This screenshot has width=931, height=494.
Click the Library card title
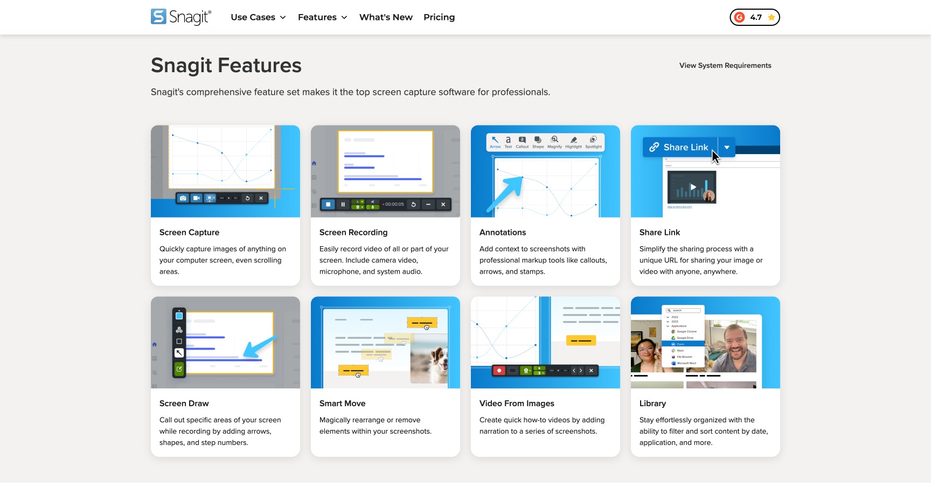click(652, 403)
